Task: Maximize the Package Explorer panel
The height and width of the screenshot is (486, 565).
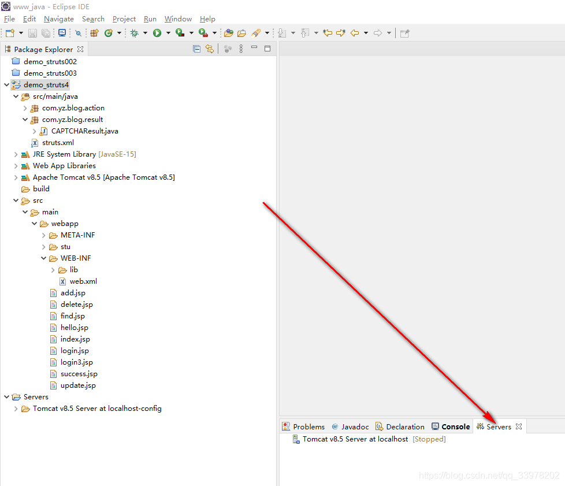Action: (267, 49)
